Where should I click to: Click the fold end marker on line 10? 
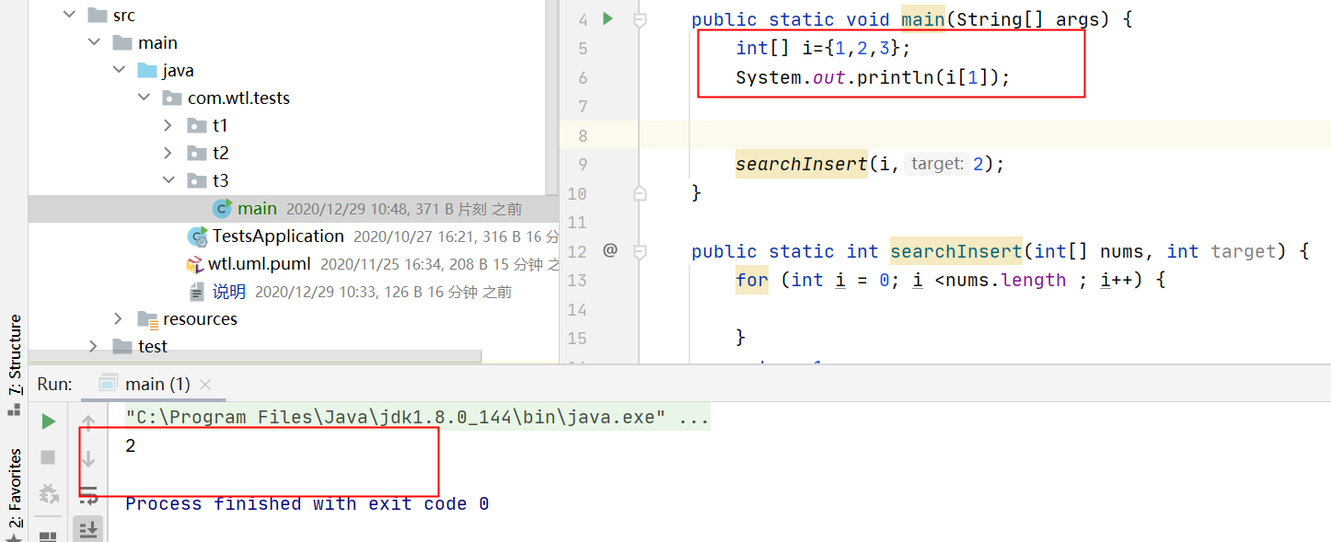641,192
